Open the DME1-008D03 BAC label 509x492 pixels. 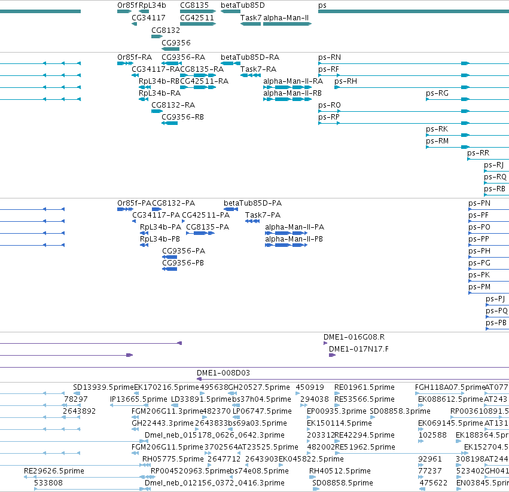(223, 373)
